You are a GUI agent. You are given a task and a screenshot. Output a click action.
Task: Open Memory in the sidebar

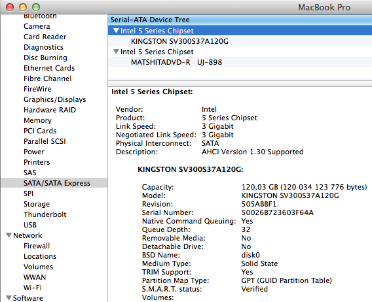point(37,120)
